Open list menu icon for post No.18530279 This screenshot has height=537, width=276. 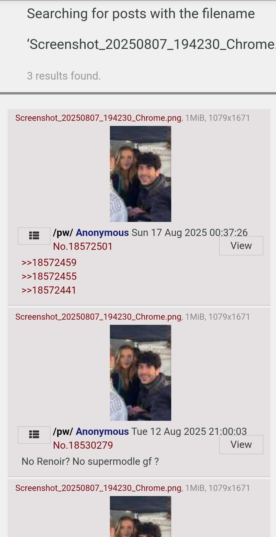(34, 435)
